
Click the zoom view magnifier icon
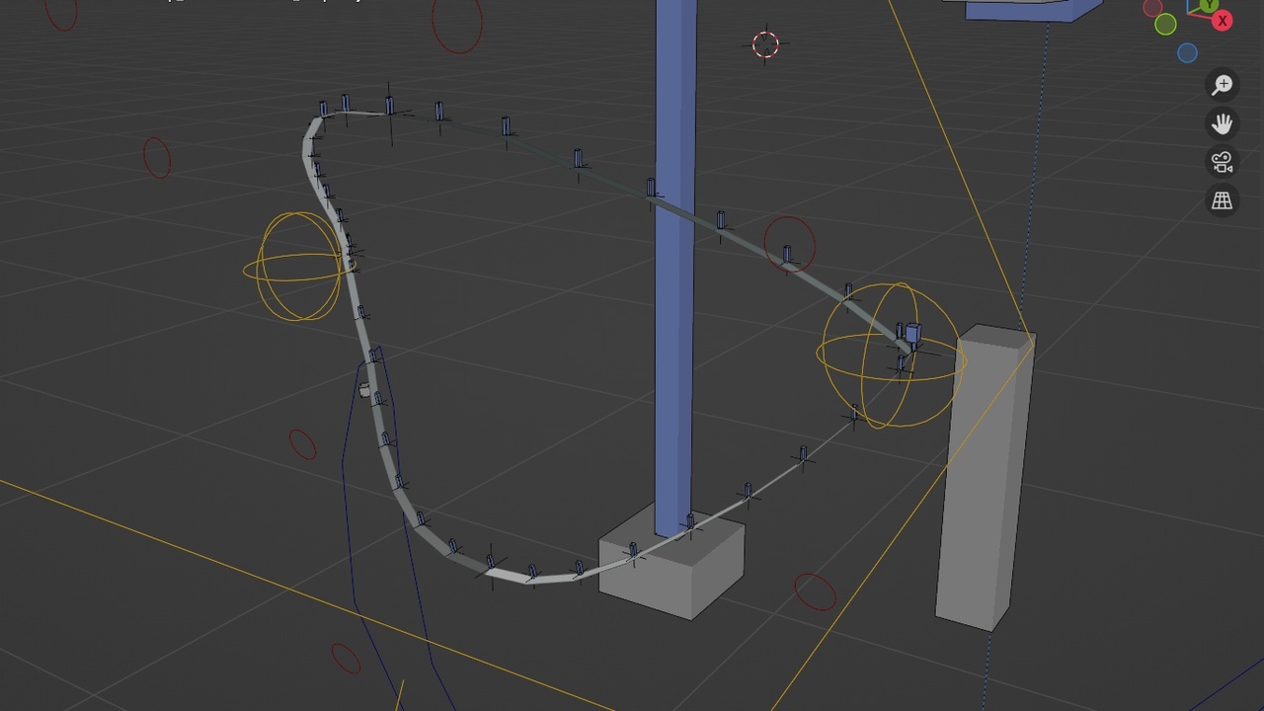(x=1223, y=85)
